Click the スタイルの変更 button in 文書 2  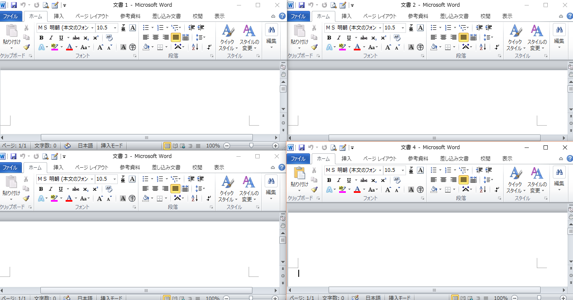(x=537, y=37)
